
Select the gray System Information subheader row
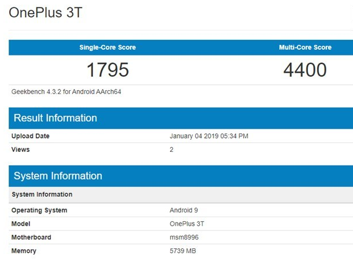tap(181, 195)
